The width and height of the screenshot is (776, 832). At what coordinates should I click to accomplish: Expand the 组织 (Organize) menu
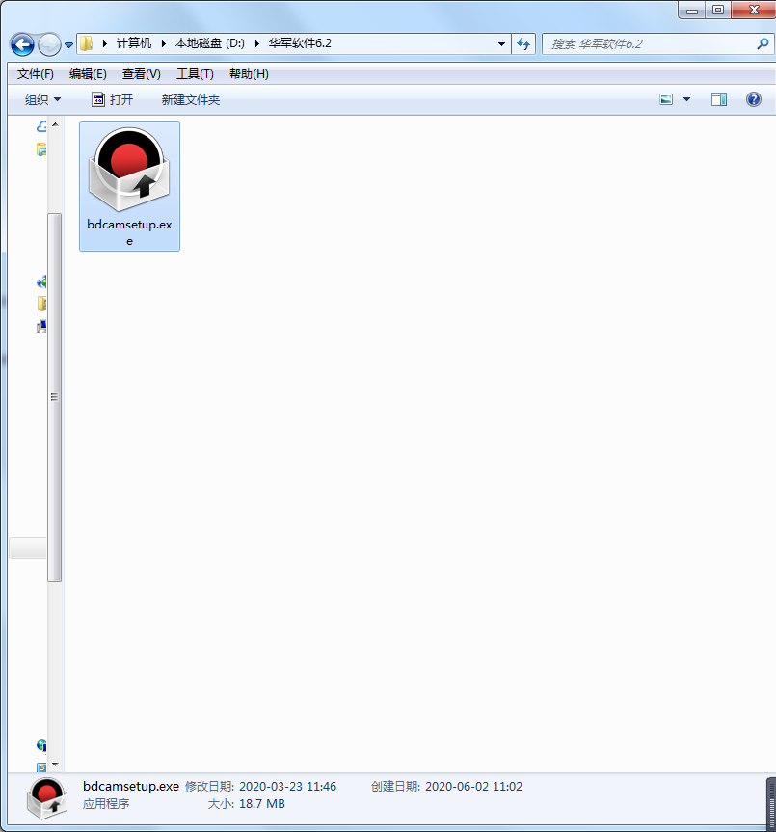coord(42,99)
